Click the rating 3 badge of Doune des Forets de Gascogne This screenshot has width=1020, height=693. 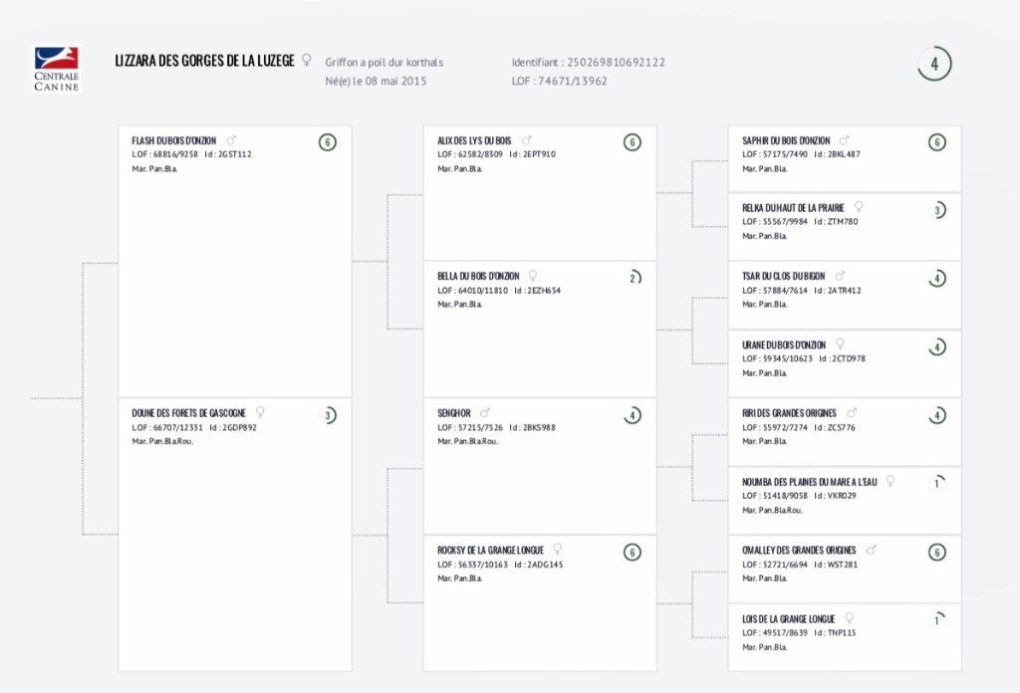[x=328, y=415]
